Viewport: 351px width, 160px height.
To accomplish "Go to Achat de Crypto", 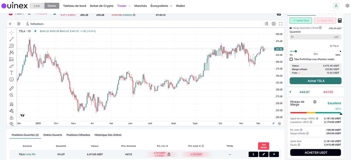I will click(101, 6).
